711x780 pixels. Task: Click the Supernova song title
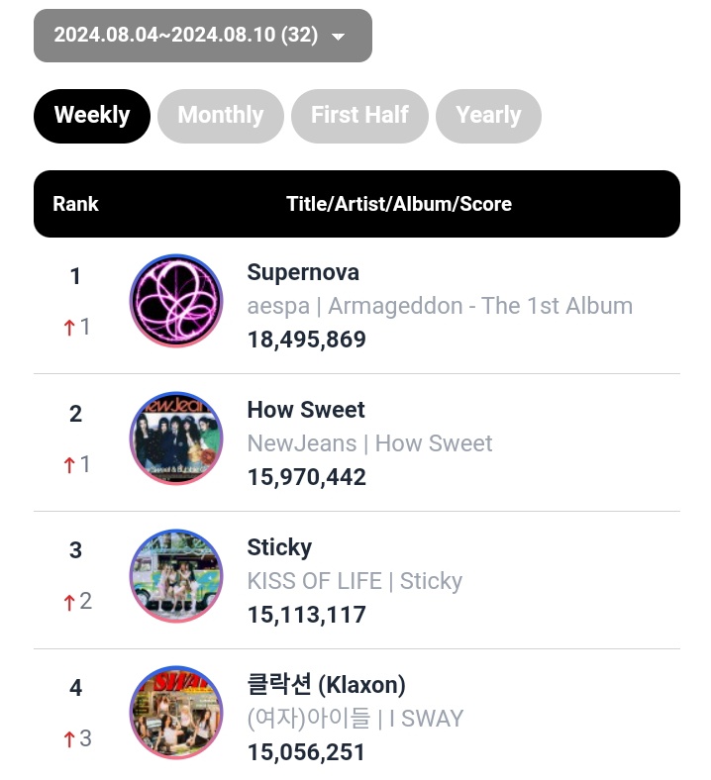[303, 272]
